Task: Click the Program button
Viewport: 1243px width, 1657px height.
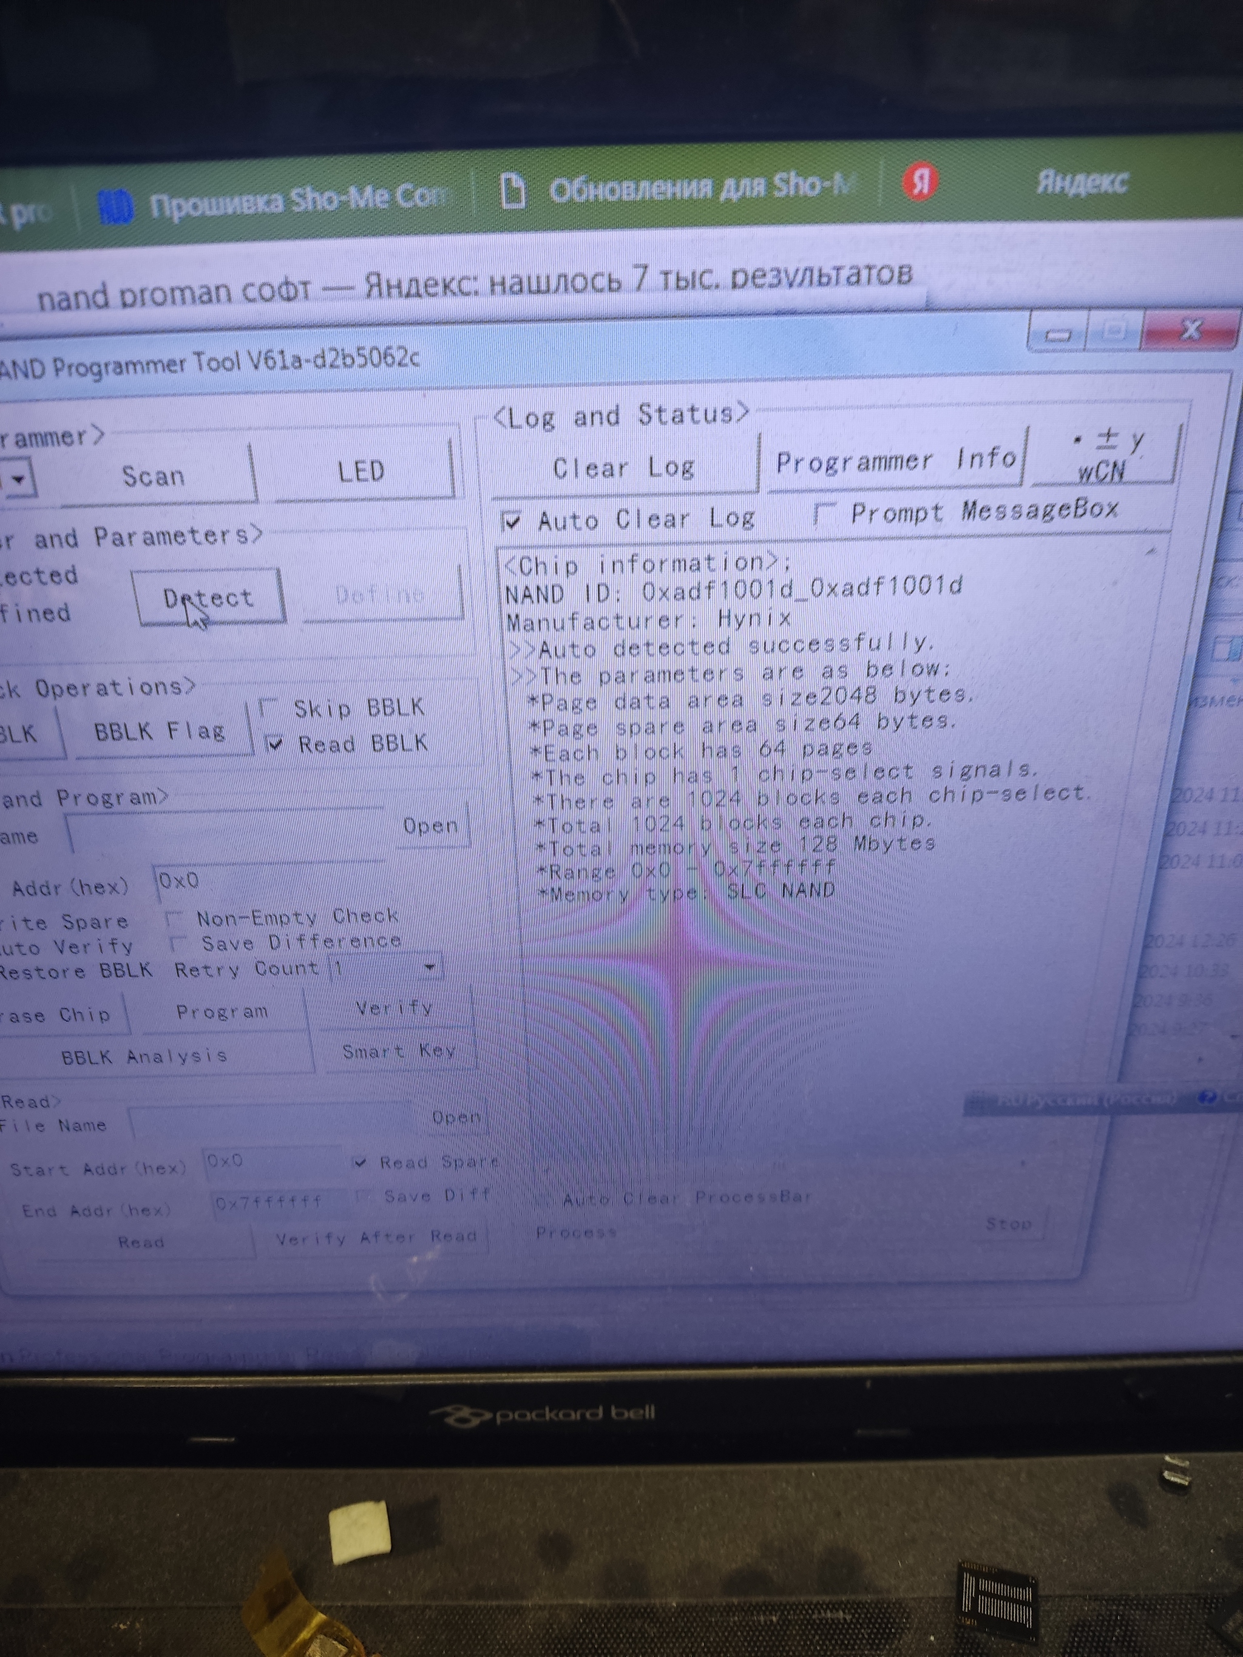Action: [x=222, y=1011]
